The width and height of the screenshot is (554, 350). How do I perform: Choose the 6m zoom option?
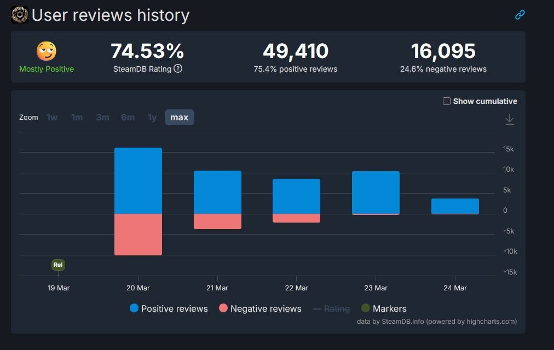coord(128,118)
